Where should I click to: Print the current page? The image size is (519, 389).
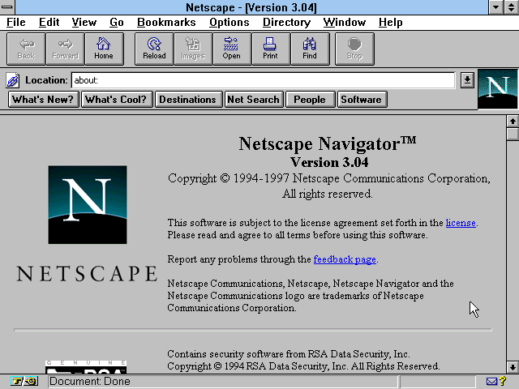[x=271, y=49]
